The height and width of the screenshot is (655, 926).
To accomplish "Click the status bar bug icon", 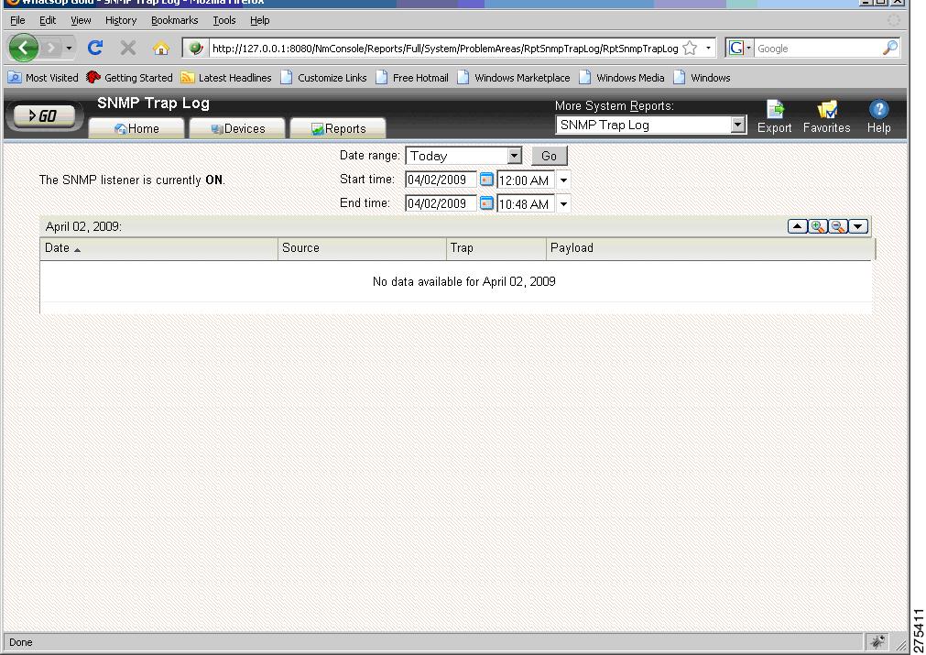I will [x=877, y=642].
